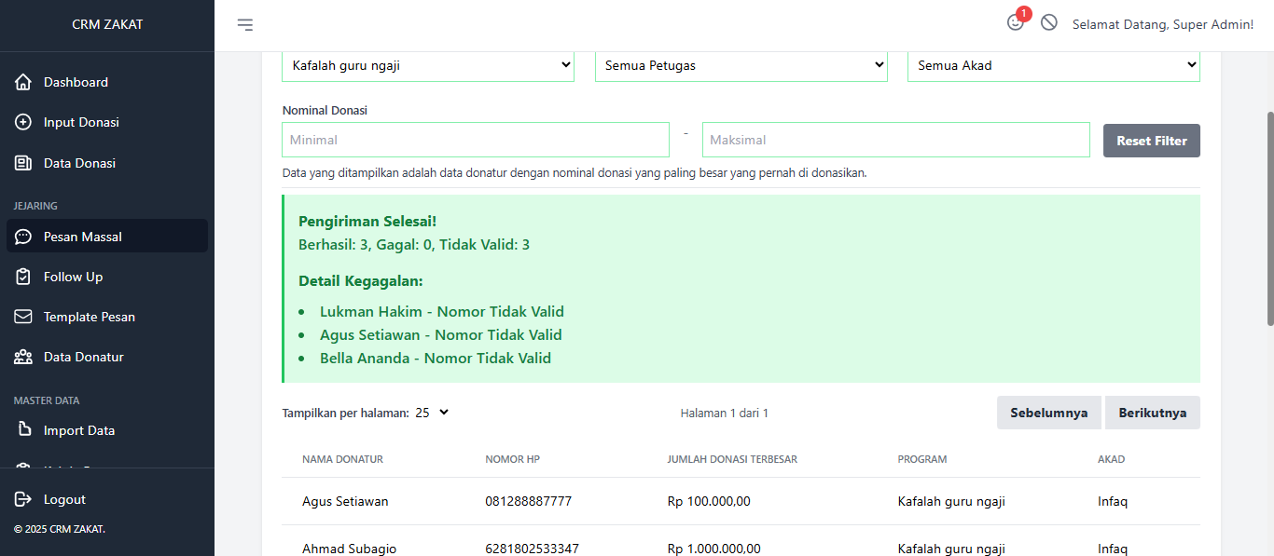Focus the Minimal nominal donasi field

point(475,140)
